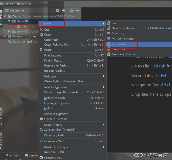The image size is (172, 160).
Task: Click the Open in Terminal icon
Action: pyautogui.click(x=41, y=119)
